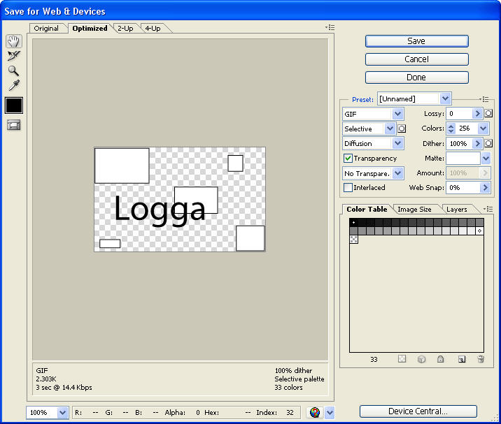The height and width of the screenshot is (424, 501).
Task: Select the white swatch in color table
Action: pyautogui.click(x=479, y=231)
